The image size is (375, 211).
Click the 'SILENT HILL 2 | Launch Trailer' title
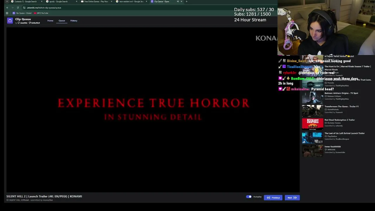coord(44,196)
